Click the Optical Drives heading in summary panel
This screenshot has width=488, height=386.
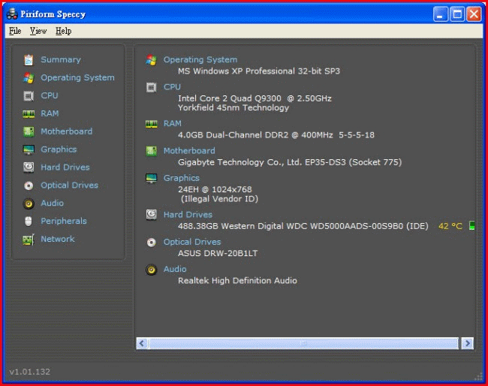point(192,242)
